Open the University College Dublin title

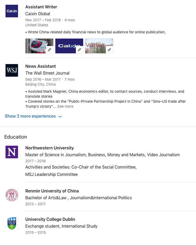coord(50,219)
